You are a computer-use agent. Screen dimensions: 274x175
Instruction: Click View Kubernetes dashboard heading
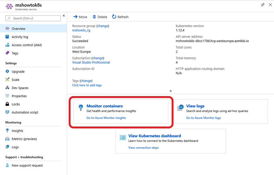click(x=155, y=136)
